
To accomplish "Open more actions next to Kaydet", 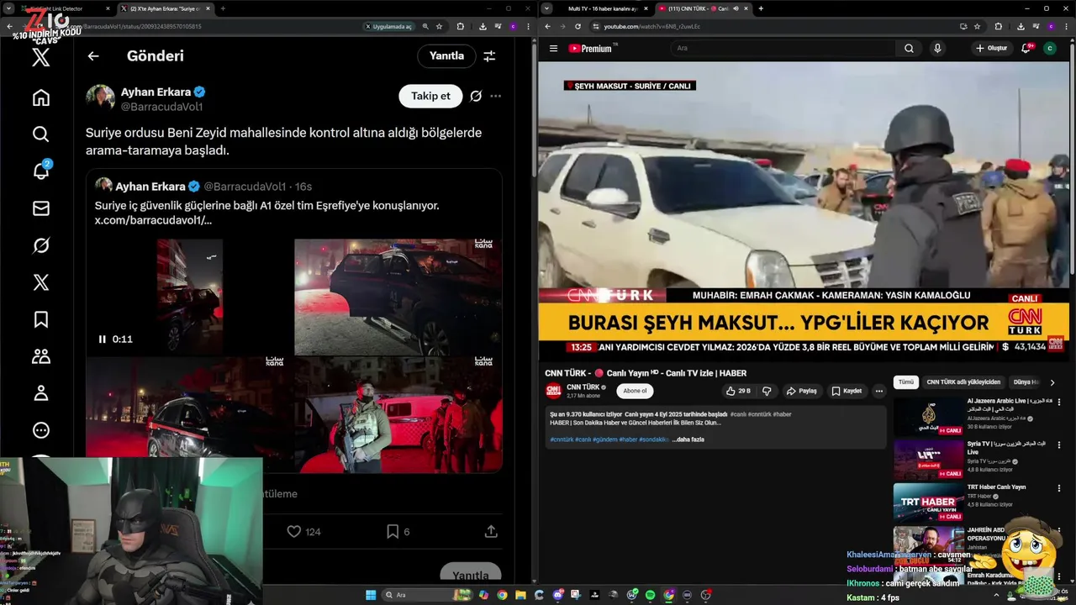I will (x=879, y=391).
